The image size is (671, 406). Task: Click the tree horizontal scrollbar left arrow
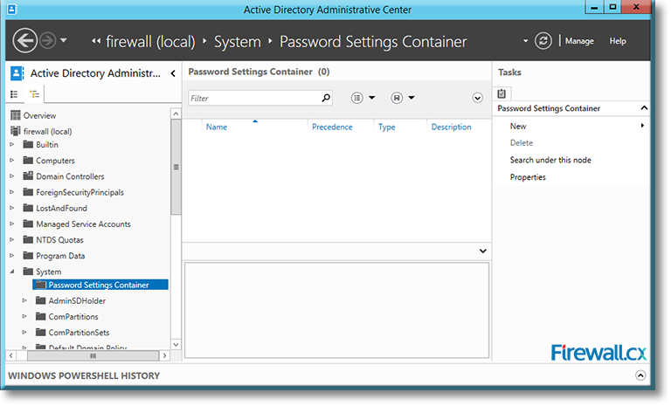point(11,355)
